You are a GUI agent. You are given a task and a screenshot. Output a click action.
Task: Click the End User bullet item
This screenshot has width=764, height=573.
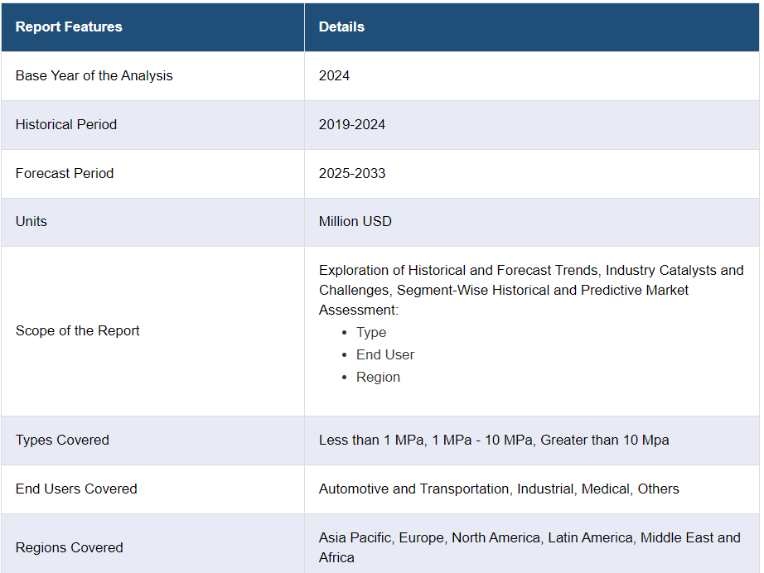point(385,354)
